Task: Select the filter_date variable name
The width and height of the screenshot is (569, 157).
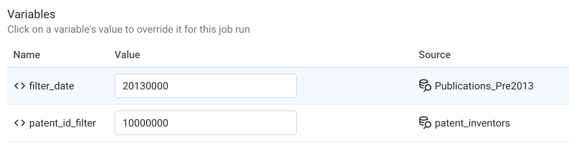Action: [51, 86]
